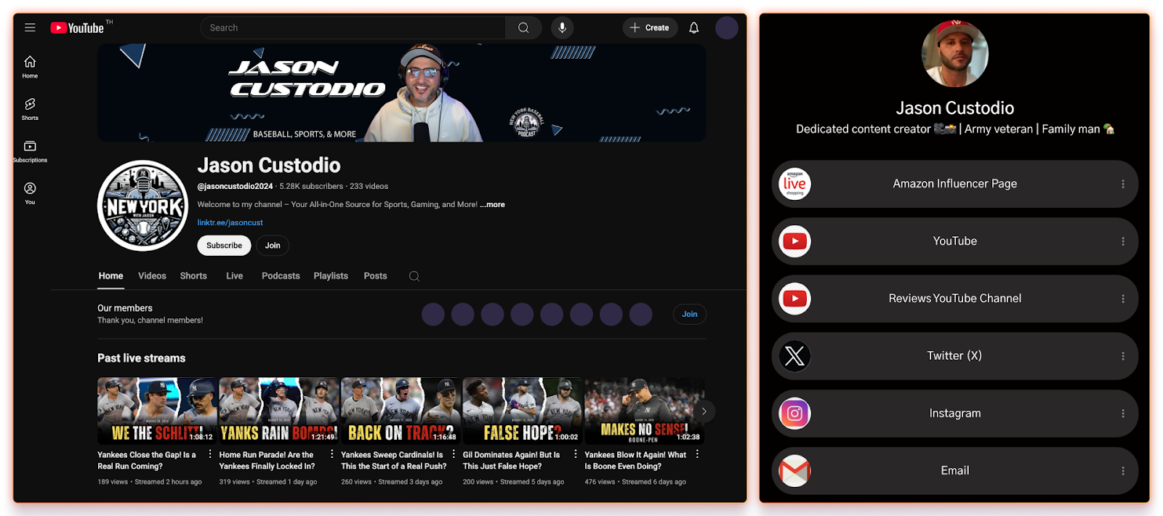Open options for Yankees Sweep Cardinals video

click(454, 454)
